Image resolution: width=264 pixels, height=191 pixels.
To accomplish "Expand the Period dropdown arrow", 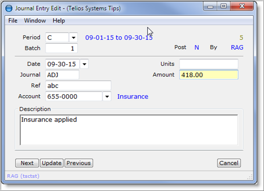I will click(73, 38).
